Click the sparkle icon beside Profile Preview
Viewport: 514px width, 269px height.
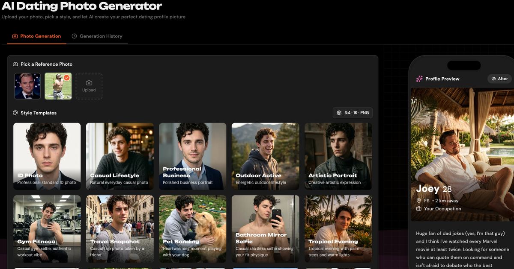point(419,79)
